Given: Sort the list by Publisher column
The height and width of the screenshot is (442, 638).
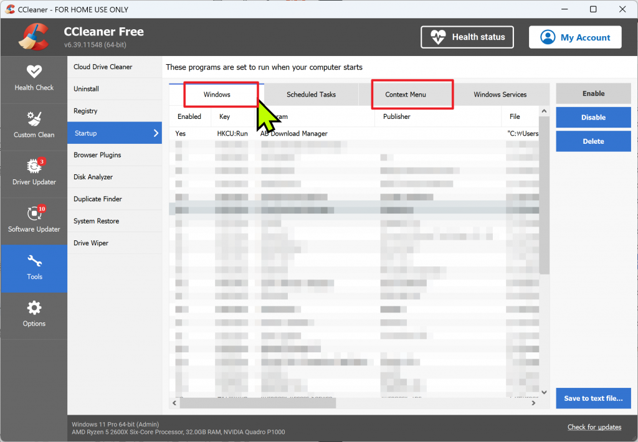Looking at the screenshot, I should [397, 116].
